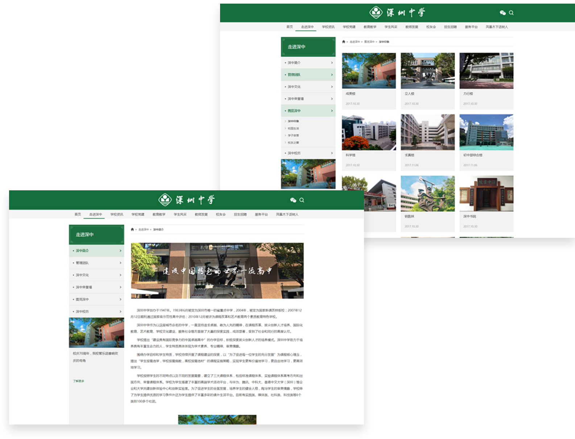The image size is (575, 439).
Task: Open the 立人楼 photo thumbnail
Action: tap(427, 71)
